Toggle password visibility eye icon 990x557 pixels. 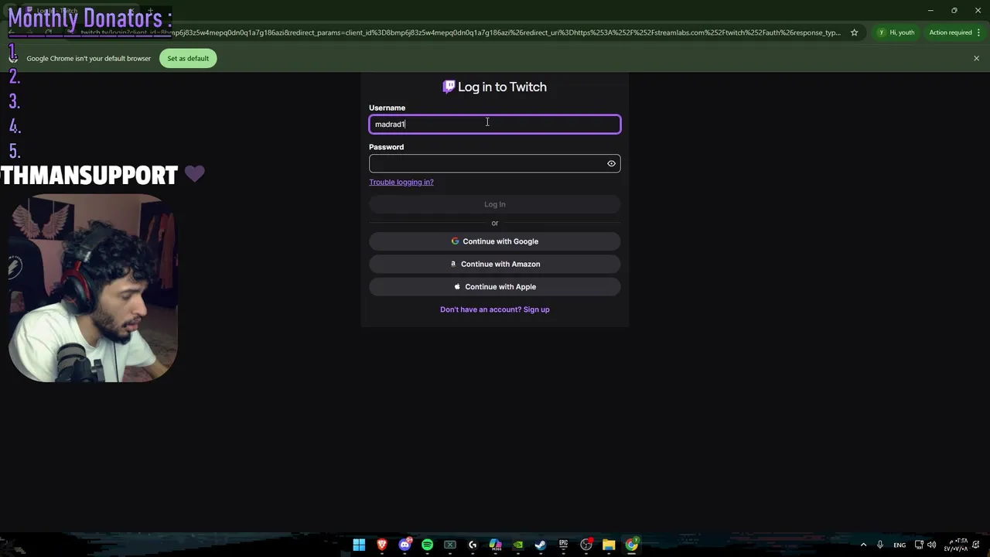[x=611, y=163]
